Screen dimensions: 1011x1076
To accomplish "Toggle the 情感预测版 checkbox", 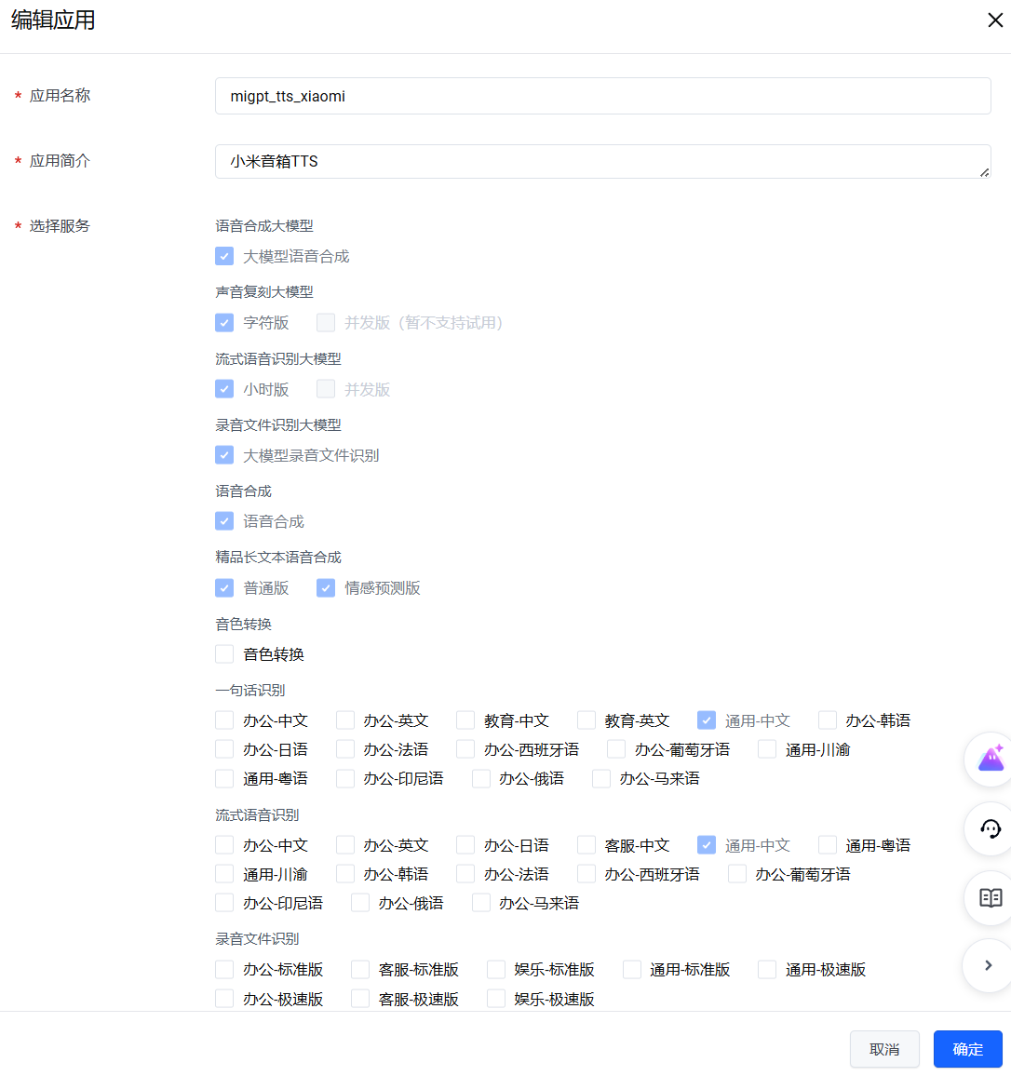I will tap(325, 588).
